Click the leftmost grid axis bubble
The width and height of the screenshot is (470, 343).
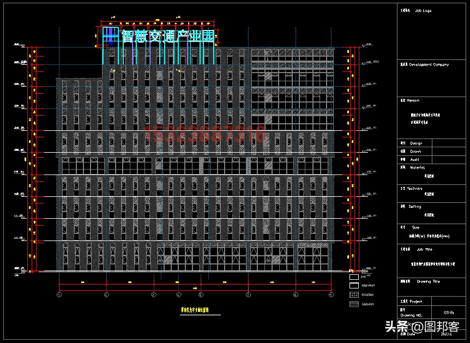tap(59, 295)
